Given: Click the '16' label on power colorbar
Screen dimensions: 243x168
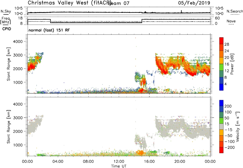Looking at the screenshot, I should 227,64.
